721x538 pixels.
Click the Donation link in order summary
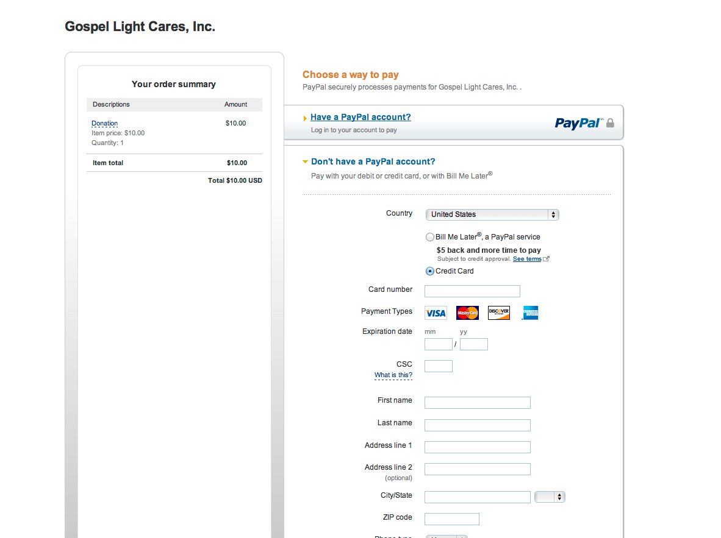[x=104, y=123]
